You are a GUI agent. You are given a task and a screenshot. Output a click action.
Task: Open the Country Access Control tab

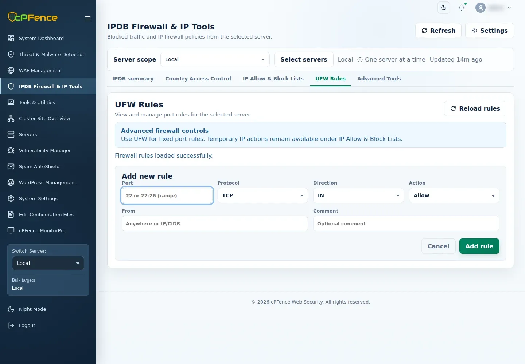click(198, 79)
